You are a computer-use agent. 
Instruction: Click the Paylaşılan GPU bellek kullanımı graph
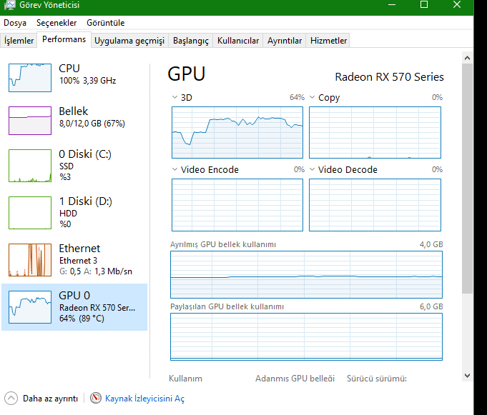tap(306, 337)
